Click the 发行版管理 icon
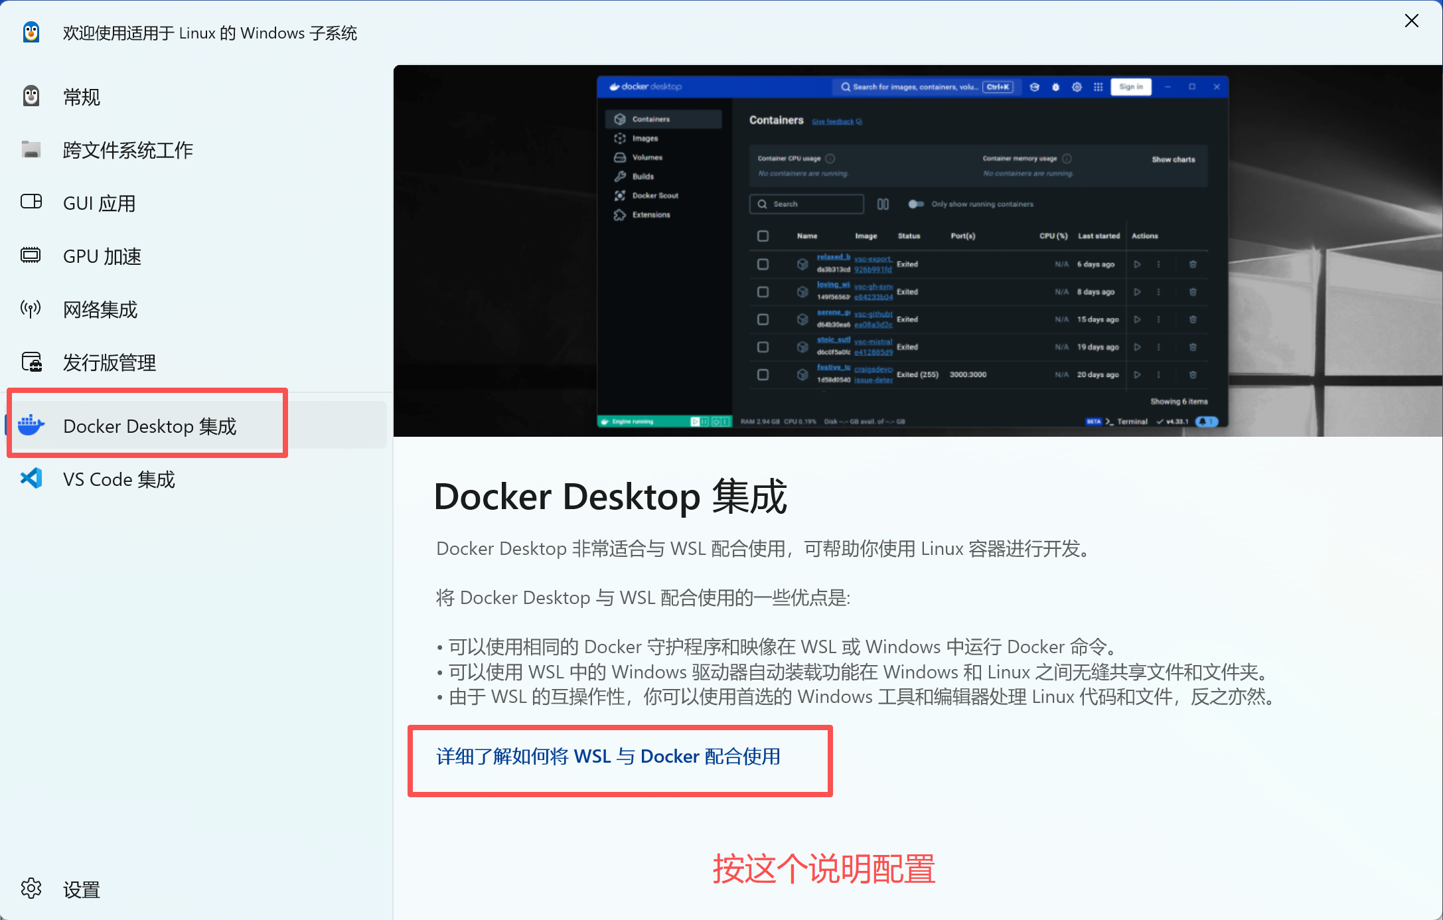Viewport: 1443px width, 920px height. tap(31, 362)
